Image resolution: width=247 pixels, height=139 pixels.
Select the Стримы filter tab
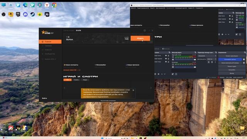tap(76, 80)
